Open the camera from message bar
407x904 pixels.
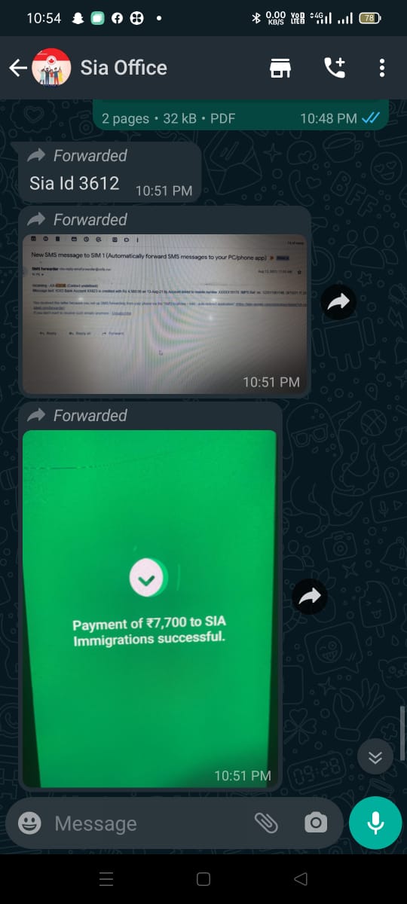[316, 823]
